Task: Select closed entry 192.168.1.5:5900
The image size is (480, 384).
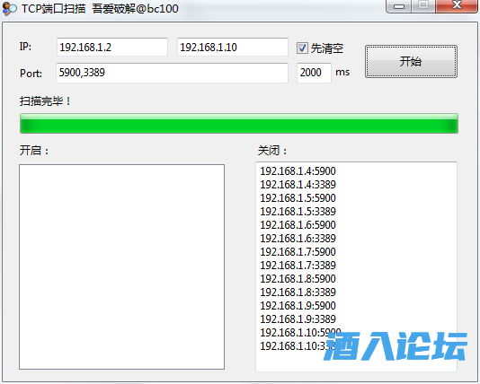Action: [x=298, y=198]
